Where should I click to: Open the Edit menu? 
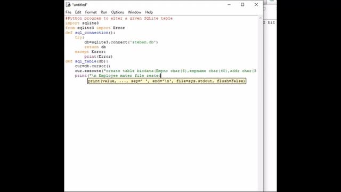click(78, 12)
